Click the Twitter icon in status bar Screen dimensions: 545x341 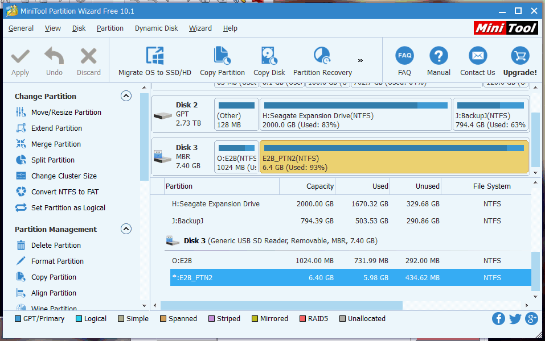[x=515, y=319]
